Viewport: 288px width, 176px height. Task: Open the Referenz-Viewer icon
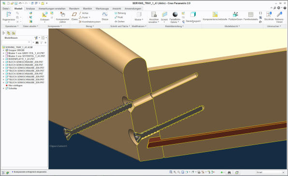tap(279, 15)
